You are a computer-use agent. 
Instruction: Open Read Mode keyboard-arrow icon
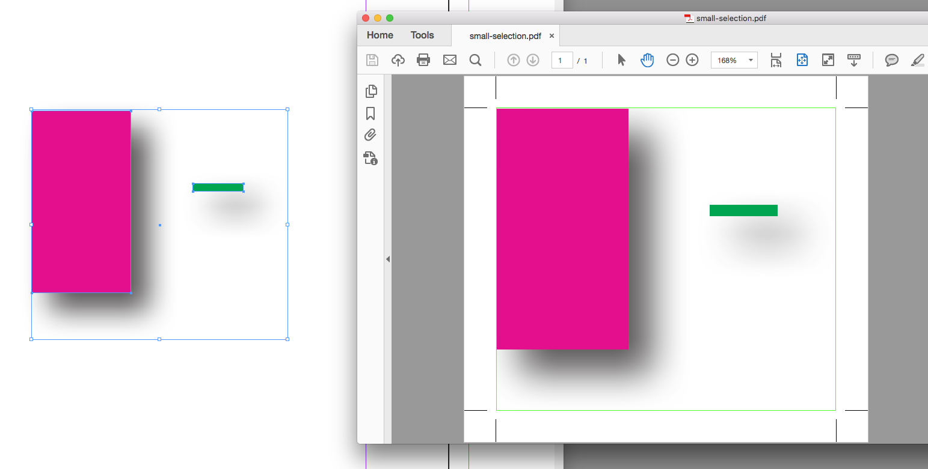coord(854,60)
